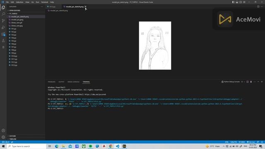Open the Go menu

[x=32, y=2]
